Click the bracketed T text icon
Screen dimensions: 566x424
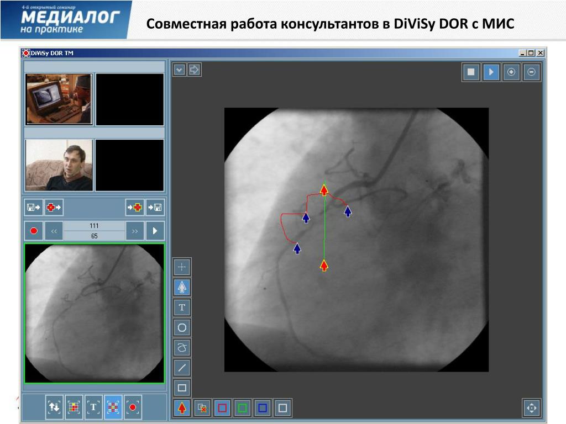tap(93, 407)
